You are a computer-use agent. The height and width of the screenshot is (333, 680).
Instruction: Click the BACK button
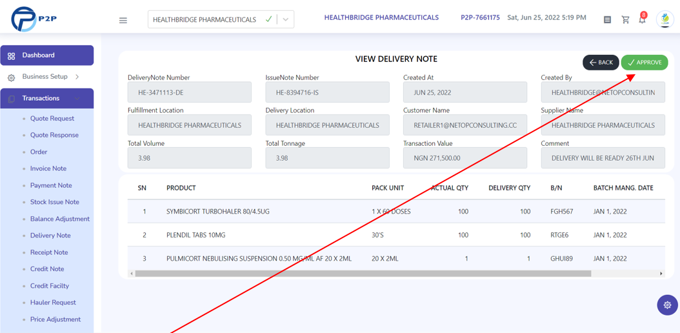(601, 63)
